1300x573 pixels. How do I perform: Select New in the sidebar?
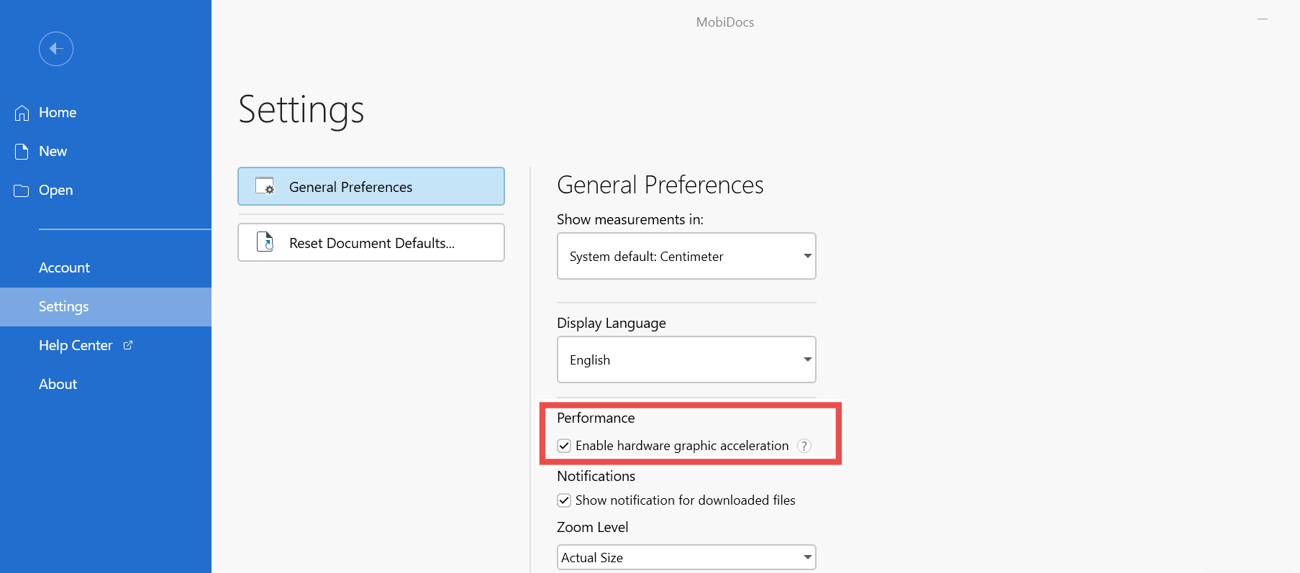(x=106, y=152)
